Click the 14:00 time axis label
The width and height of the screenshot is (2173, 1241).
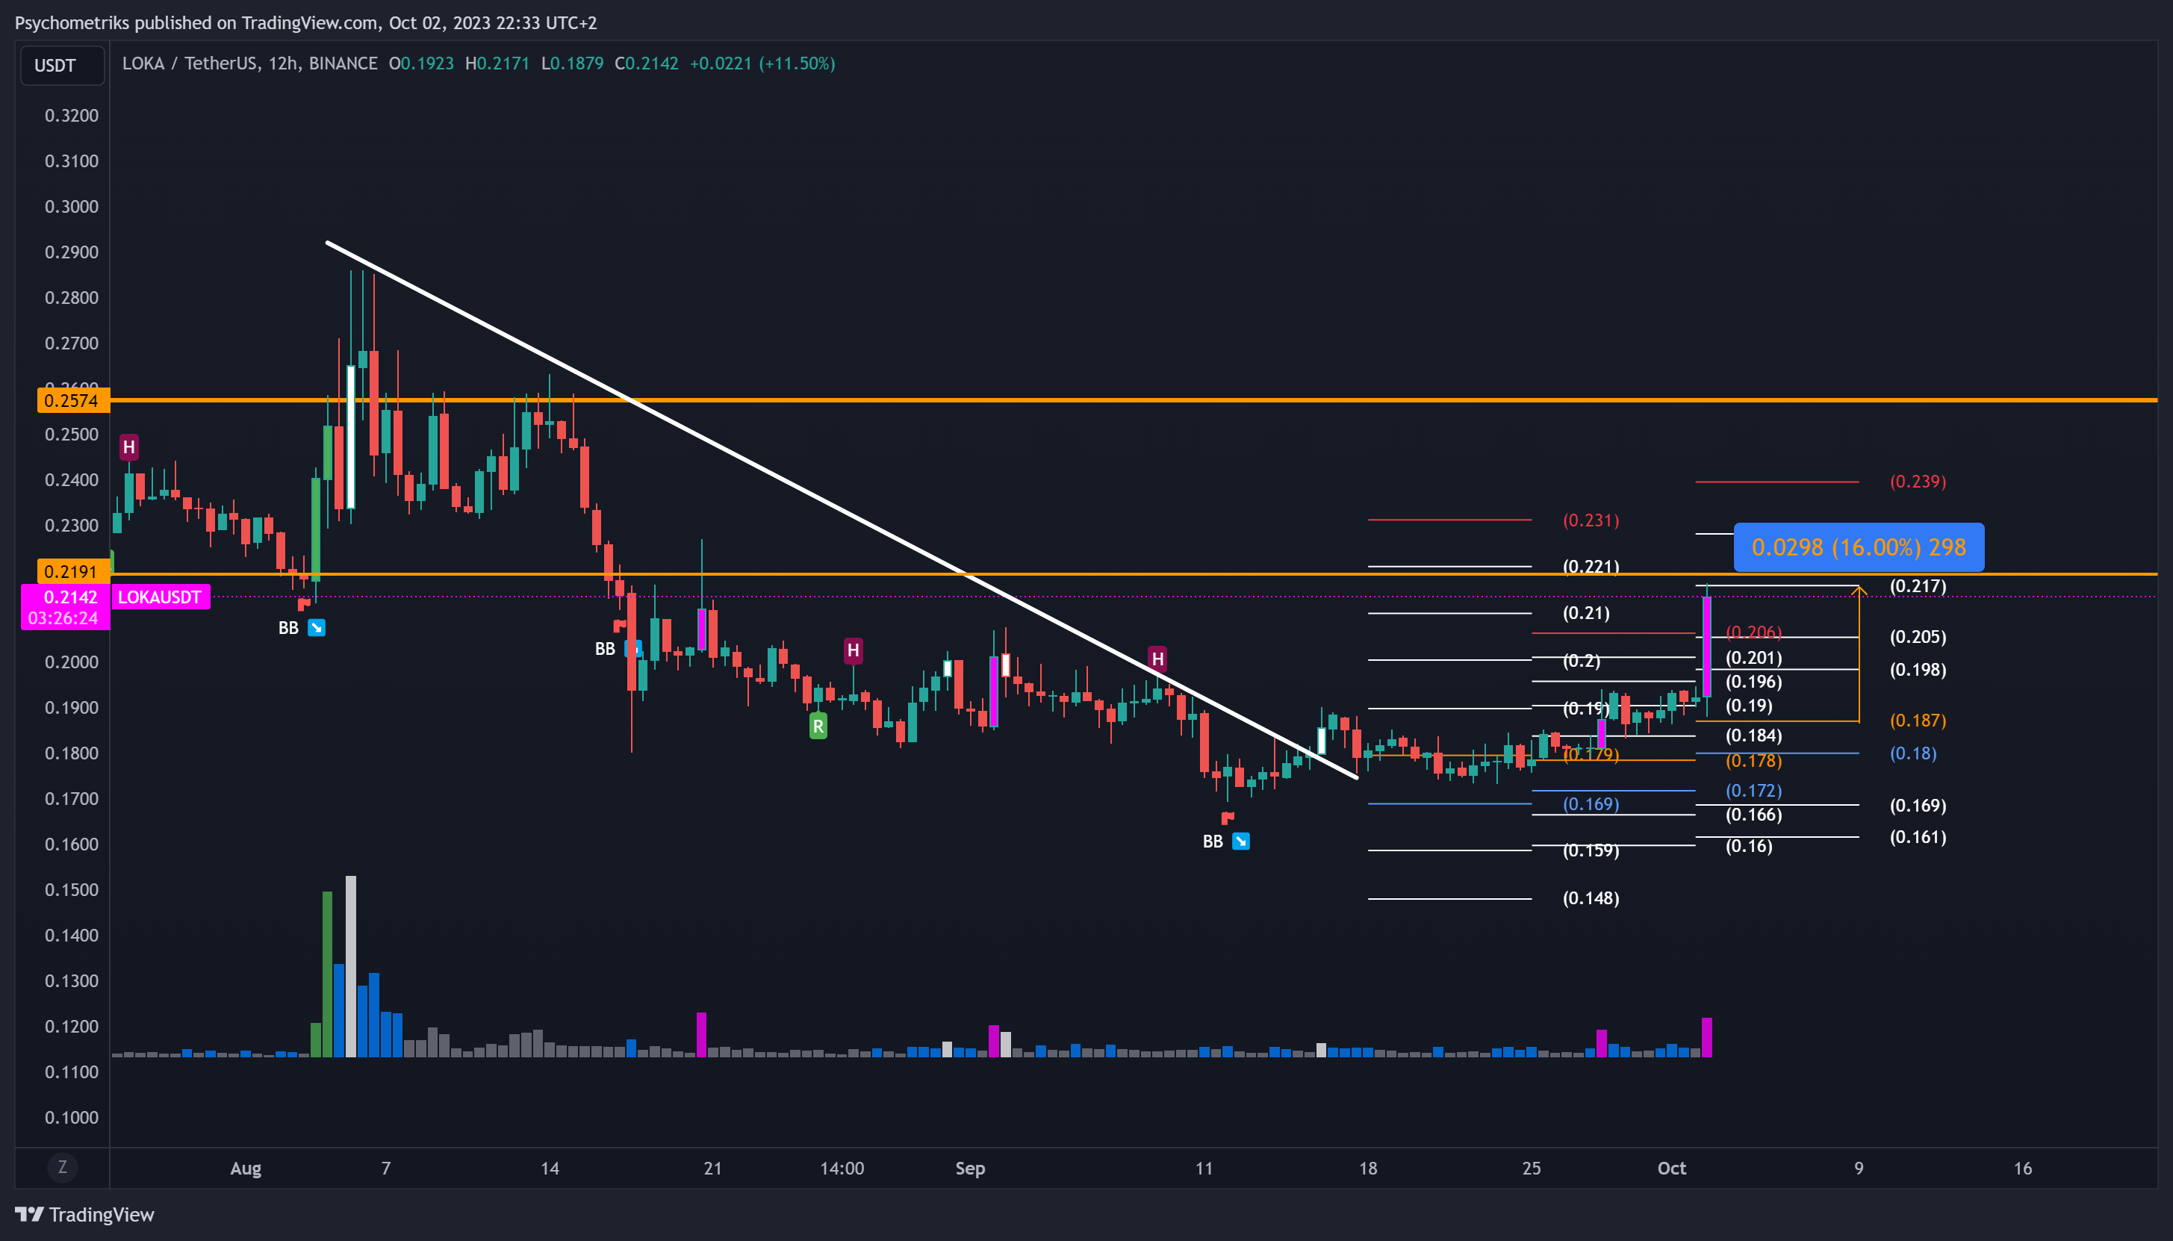(x=842, y=1168)
